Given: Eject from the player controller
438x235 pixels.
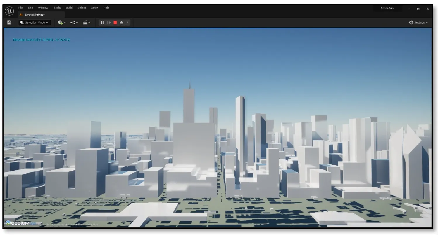Looking at the screenshot, I should pos(122,22).
